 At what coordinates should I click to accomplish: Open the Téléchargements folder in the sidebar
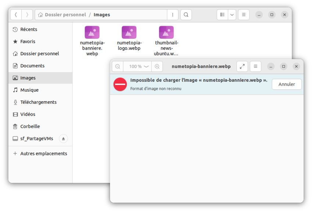pyautogui.click(x=39, y=102)
